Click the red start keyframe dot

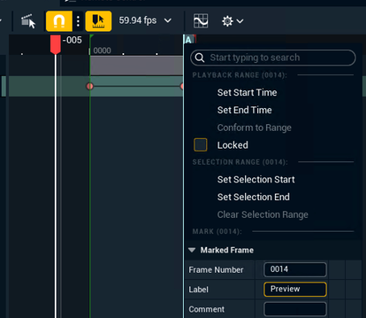[x=89, y=86]
